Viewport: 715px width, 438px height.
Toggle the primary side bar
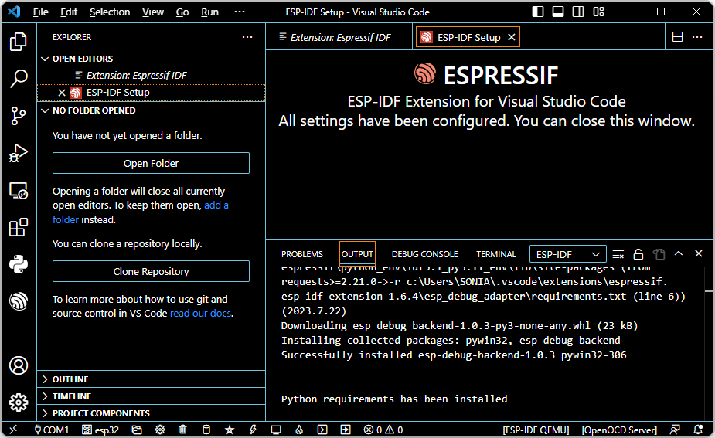pos(538,12)
